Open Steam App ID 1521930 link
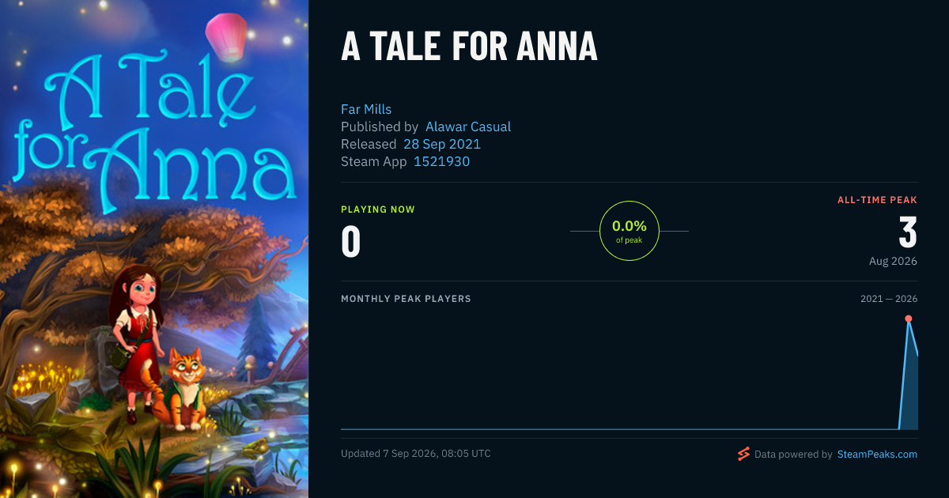Image resolution: width=949 pixels, height=498 pixels. [x=442, y=161]
